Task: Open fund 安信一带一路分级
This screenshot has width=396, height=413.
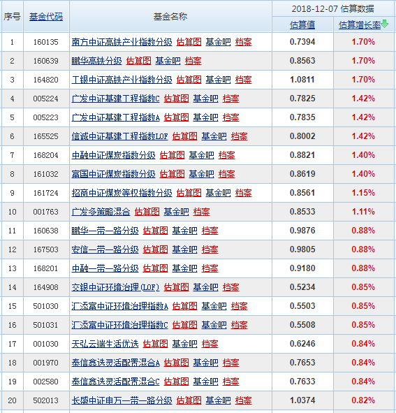Action: coord(105,249)
